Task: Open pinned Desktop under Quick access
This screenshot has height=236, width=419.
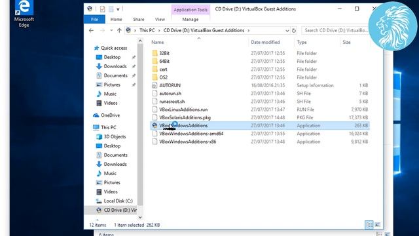Action: (x=112, y=57)
